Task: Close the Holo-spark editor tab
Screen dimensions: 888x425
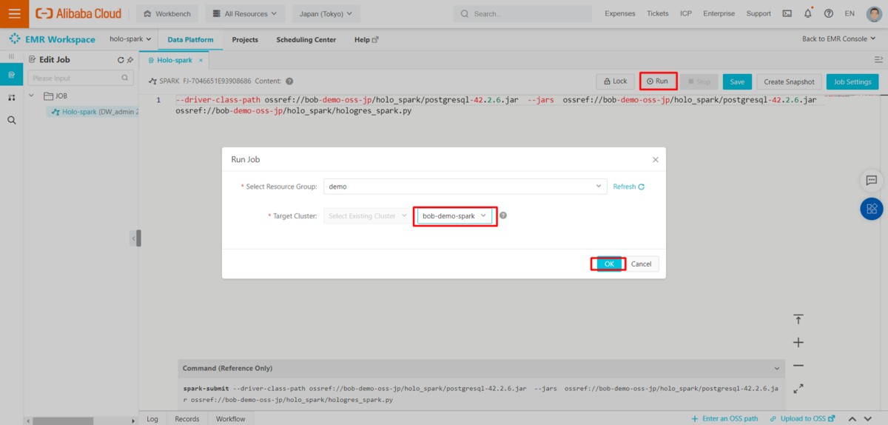Action: pyautogui.click(x=200, y=60)
